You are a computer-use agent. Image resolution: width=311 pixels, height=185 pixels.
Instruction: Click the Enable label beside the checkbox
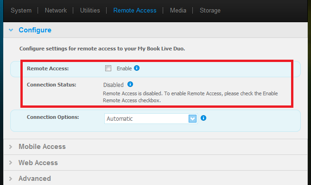coord(124,68)
